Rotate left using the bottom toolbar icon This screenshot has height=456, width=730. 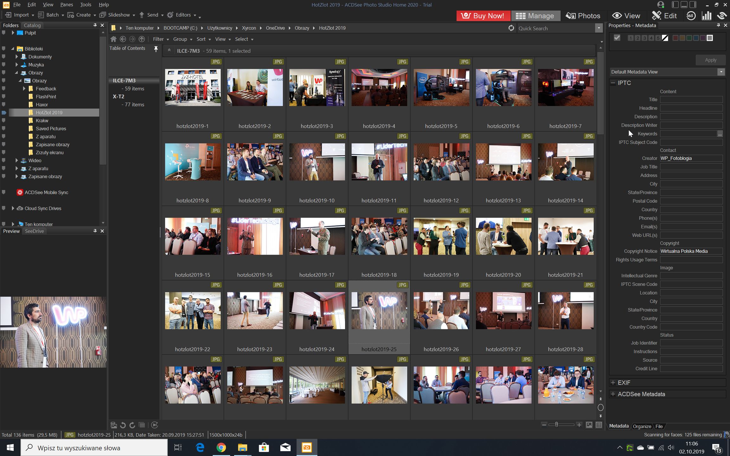[x=123, y=425]
